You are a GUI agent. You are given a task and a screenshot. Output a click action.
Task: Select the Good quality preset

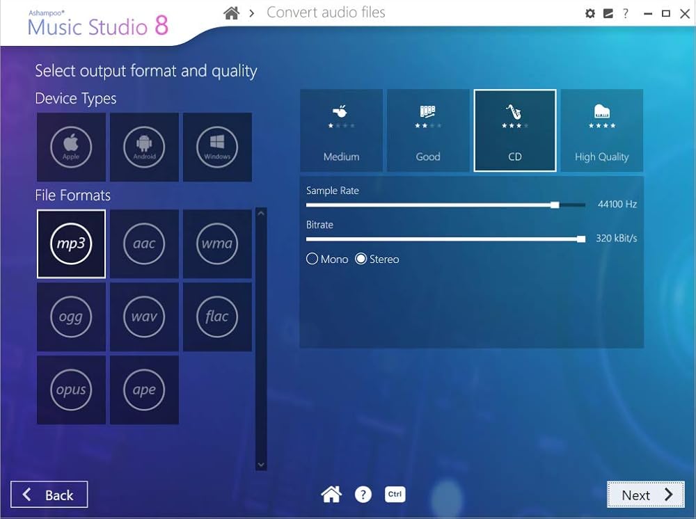[x=428, y=130]
